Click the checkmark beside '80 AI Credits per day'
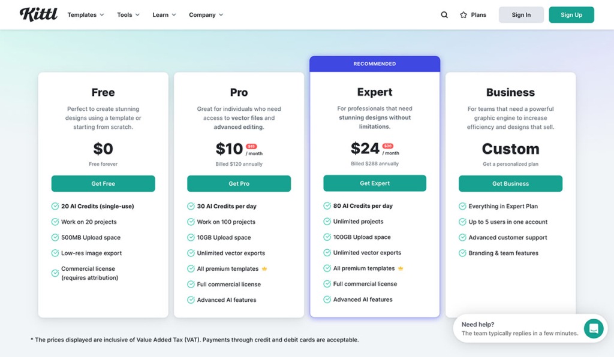This screenshot has width=614, height=357. pyautogui.click(x=328, y=205)
